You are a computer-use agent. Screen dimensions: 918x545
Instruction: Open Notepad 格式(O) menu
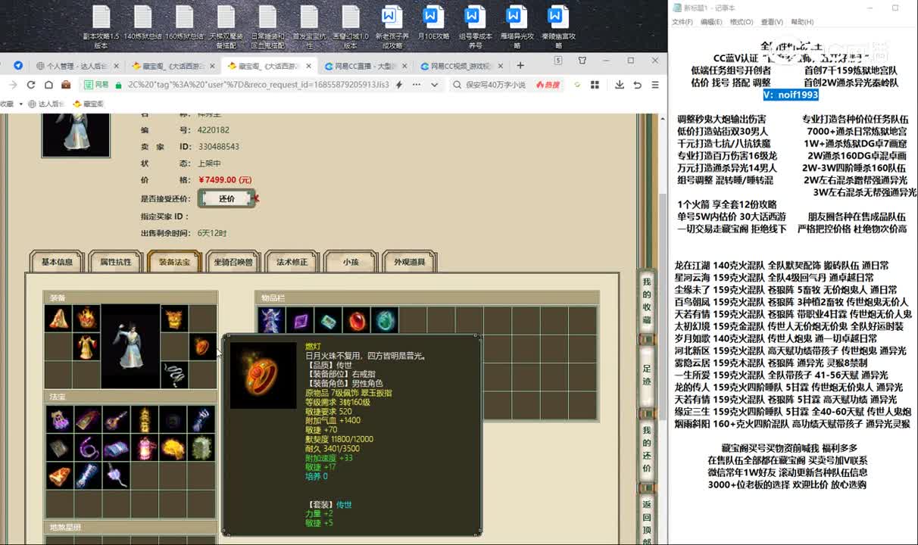tap(742, 22)
